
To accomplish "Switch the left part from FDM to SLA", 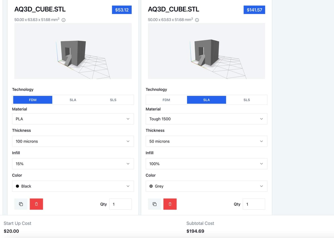I will pos(73,100).
